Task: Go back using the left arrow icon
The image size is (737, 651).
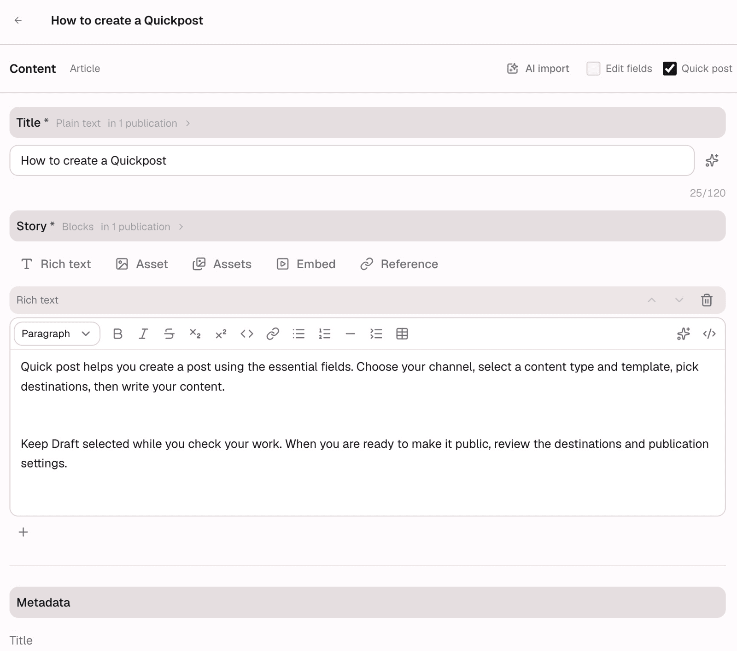Action: 18,20
